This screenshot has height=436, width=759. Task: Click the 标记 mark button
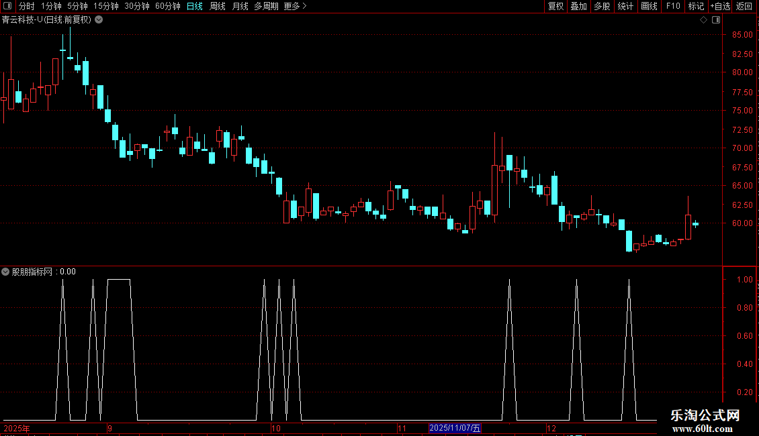(x=696, y=6)
